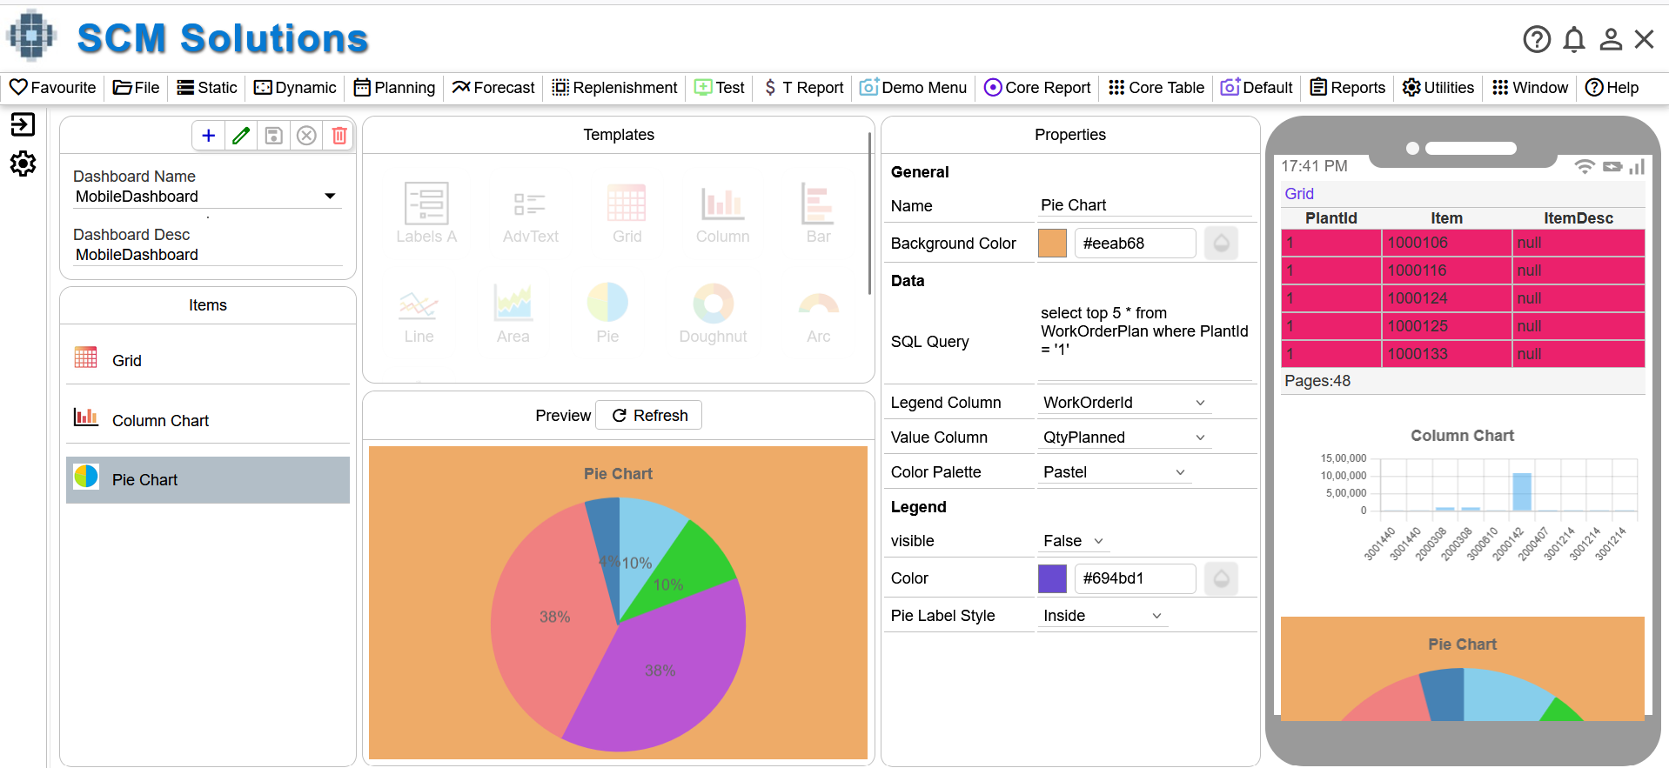Open Background Color picker droplet button

(x=1221, y=243)
